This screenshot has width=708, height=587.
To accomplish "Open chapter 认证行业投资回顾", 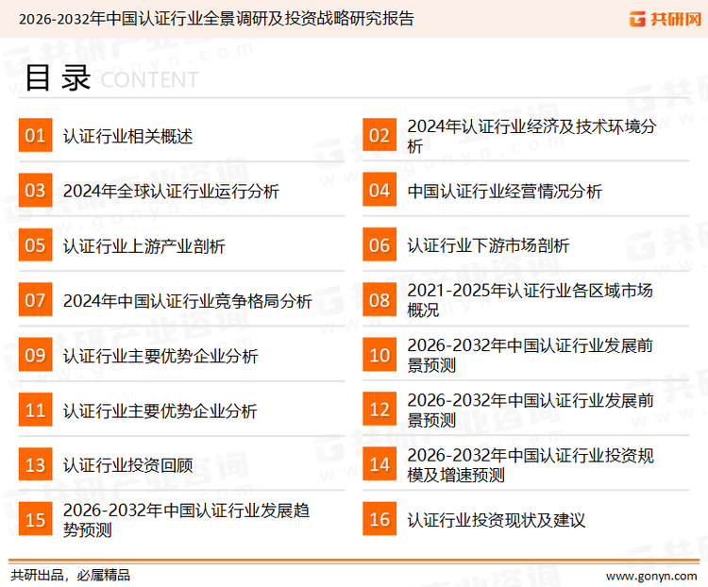I will [x=127, y=465].
